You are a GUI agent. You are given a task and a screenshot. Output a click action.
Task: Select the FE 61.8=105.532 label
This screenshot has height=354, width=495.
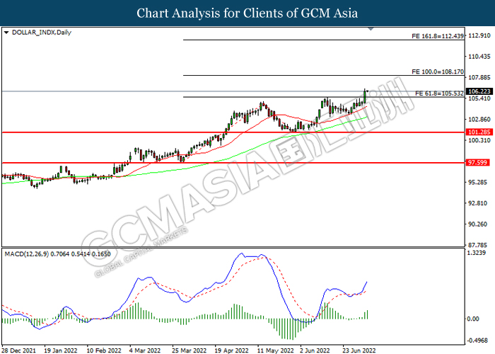(x=439, y=93)
